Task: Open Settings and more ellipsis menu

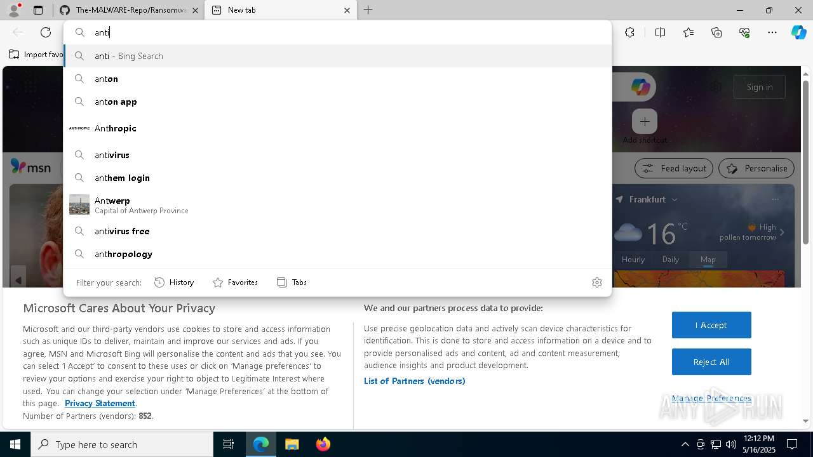Action: (772, 32)
